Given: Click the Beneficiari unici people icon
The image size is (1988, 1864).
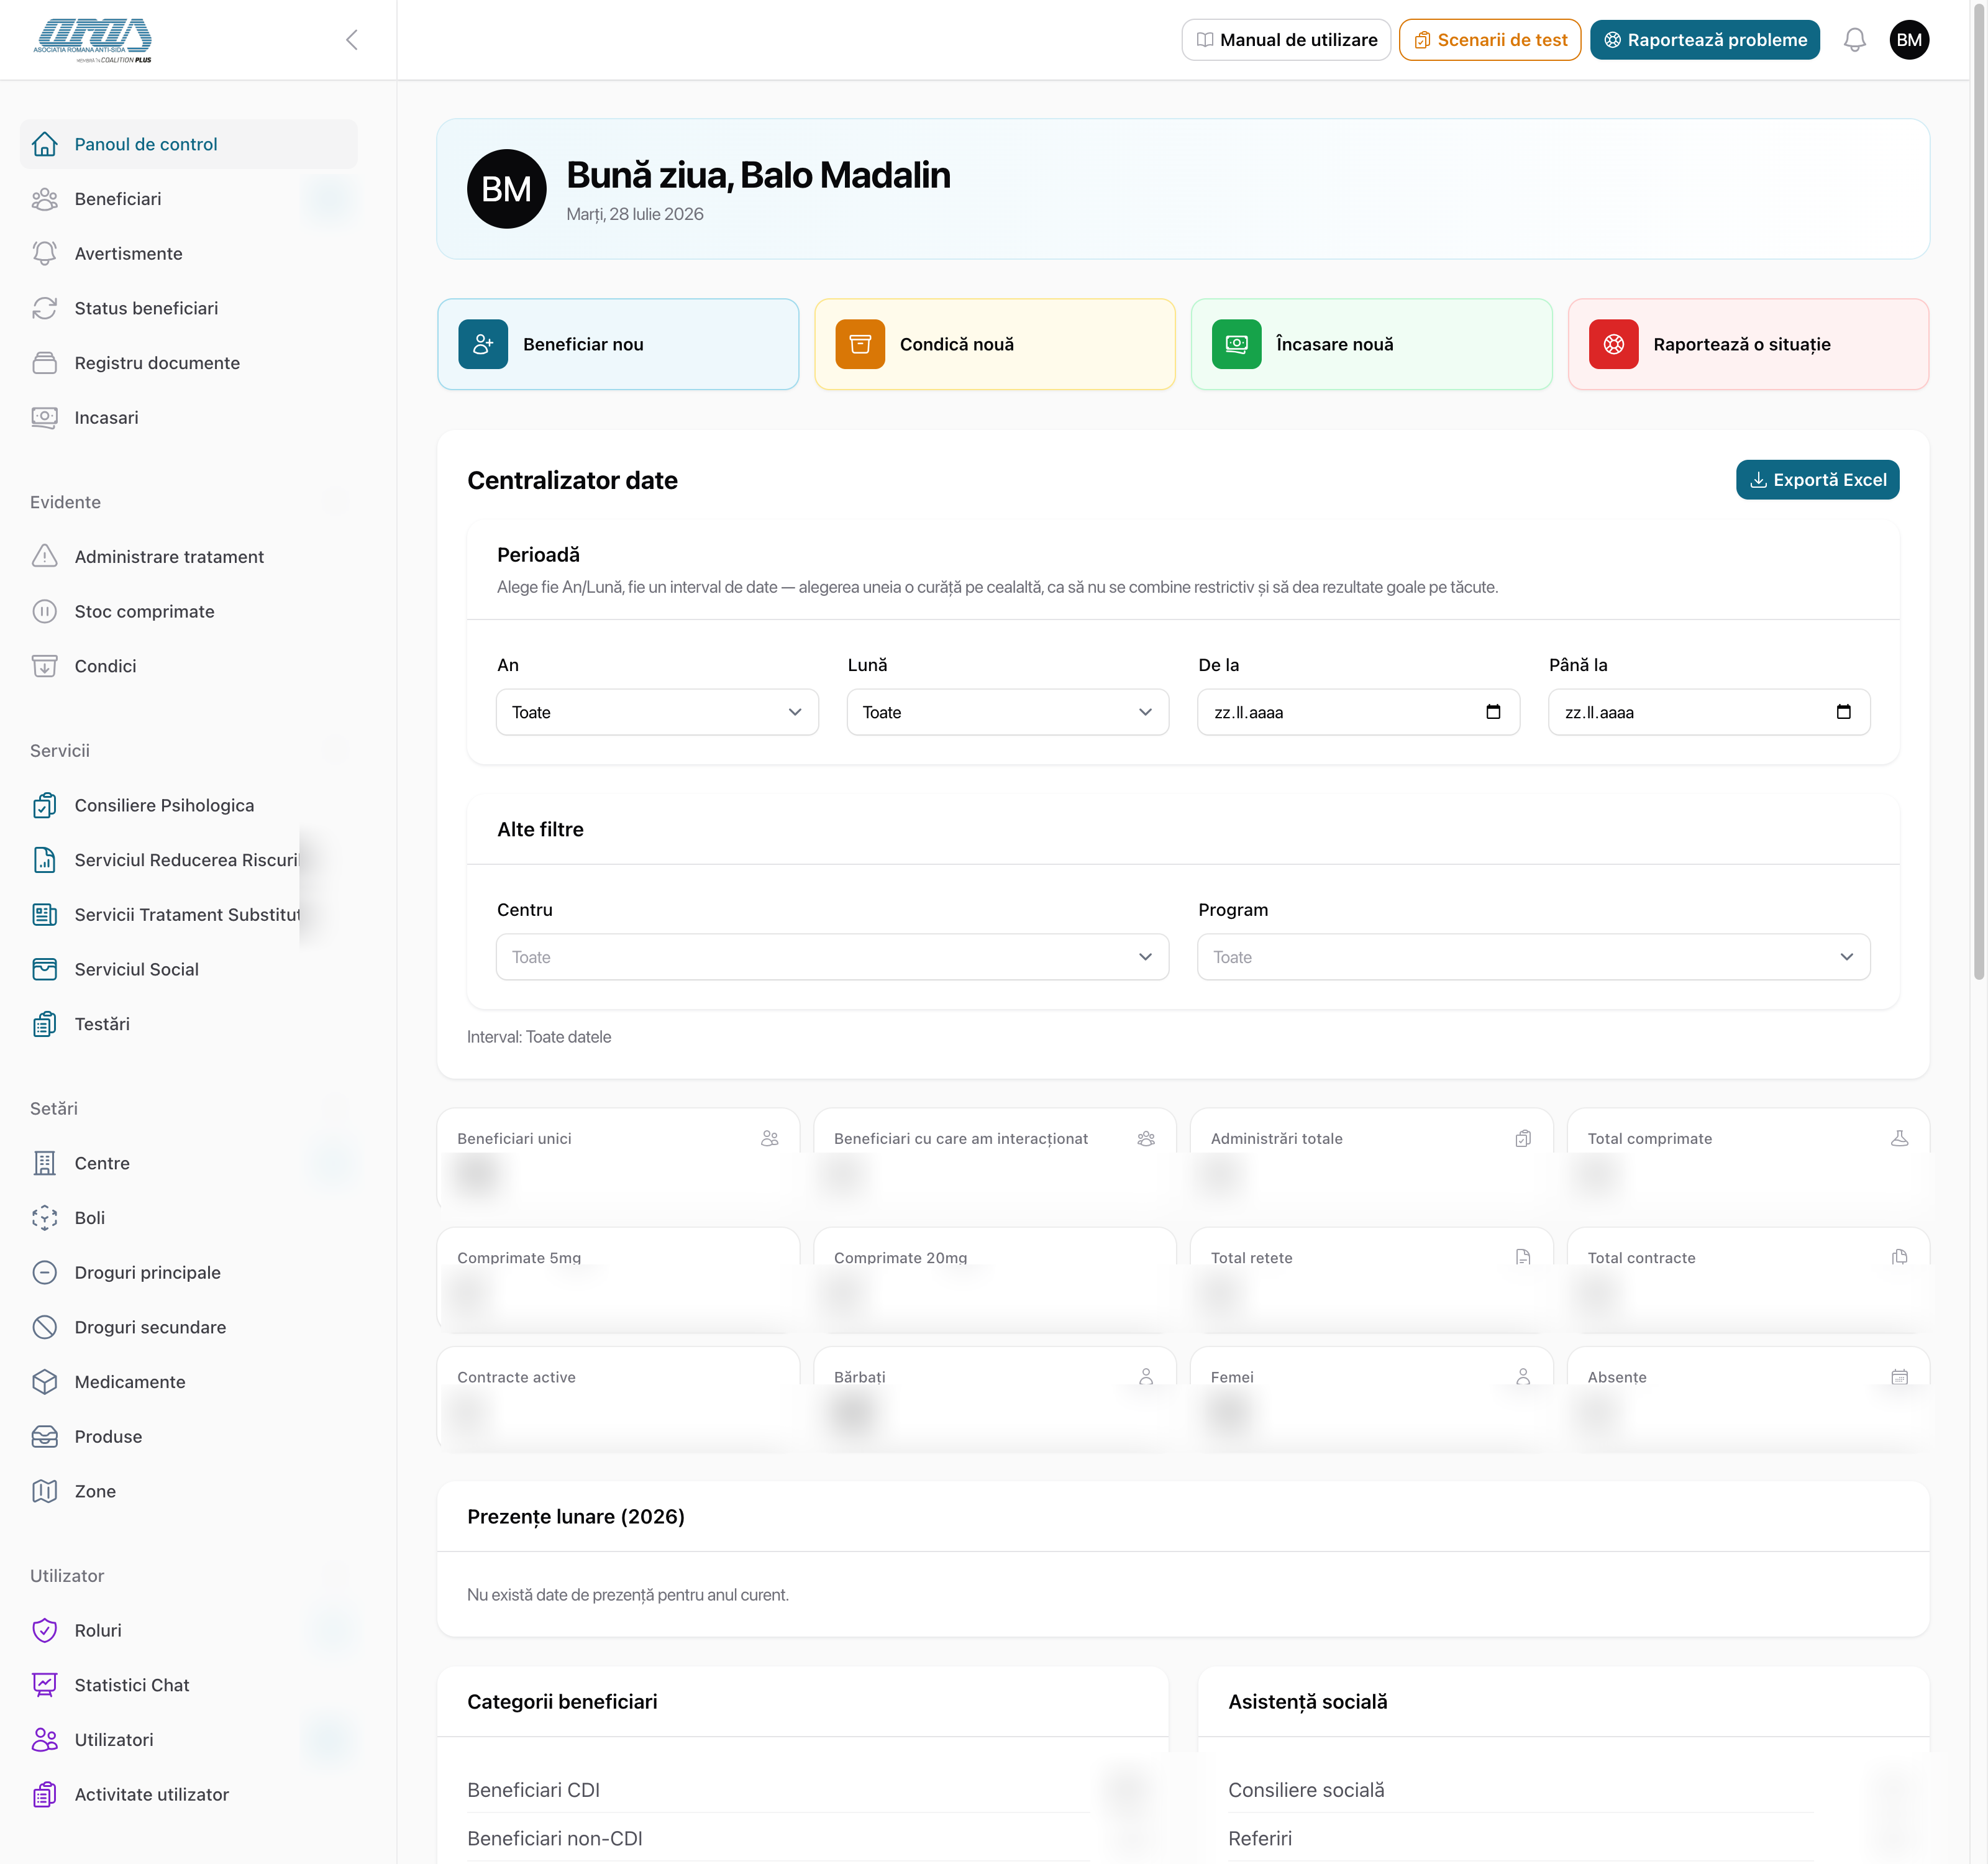Looking at the screenshot, I should tap(769, 1138).
